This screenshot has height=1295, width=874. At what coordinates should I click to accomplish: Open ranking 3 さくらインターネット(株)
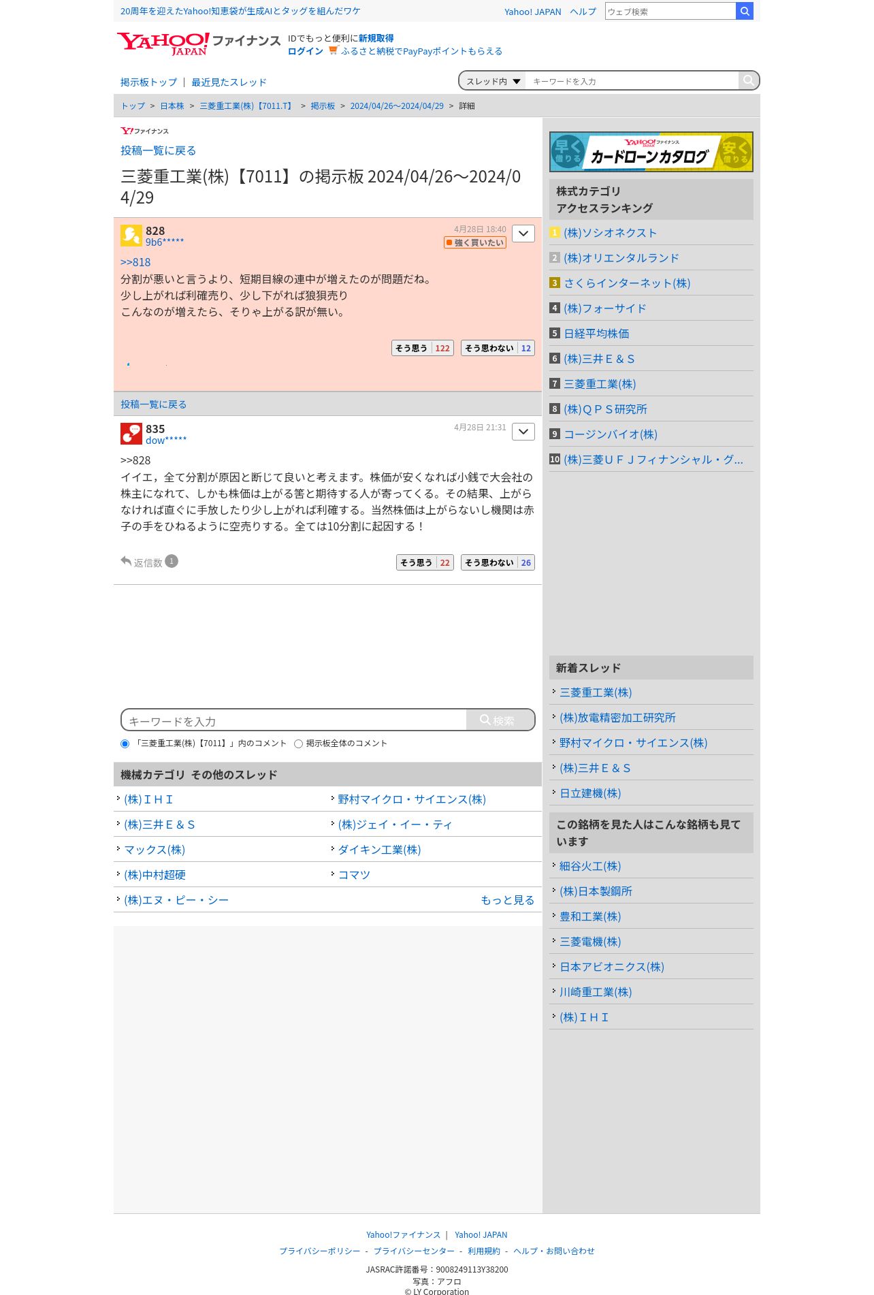(627, 283)
